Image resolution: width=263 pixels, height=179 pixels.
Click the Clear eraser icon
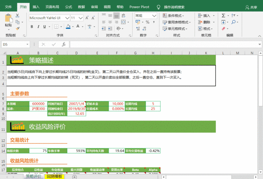224,29
